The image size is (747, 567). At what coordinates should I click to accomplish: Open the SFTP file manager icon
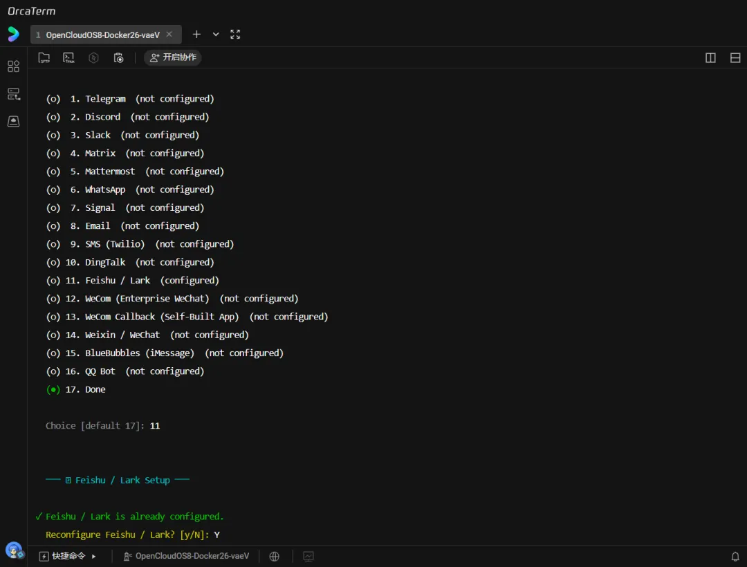[x=44, y=57]
